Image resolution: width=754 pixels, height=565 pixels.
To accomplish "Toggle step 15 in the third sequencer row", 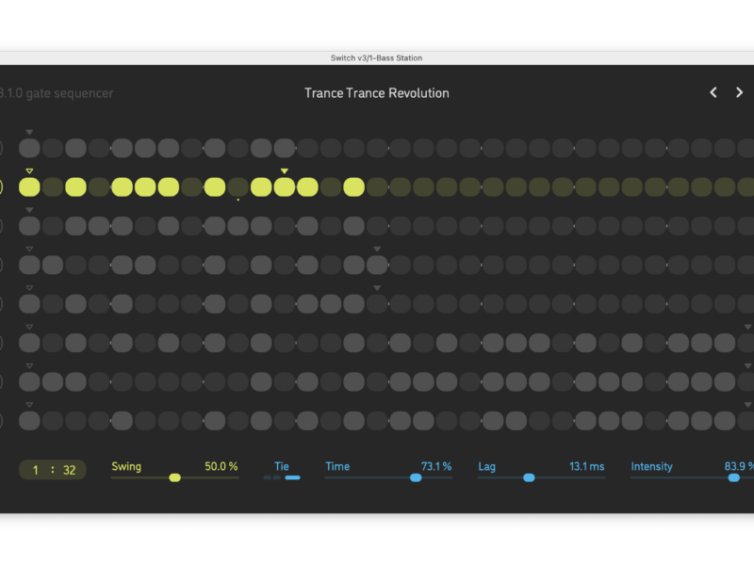I will tap(354, 226).
